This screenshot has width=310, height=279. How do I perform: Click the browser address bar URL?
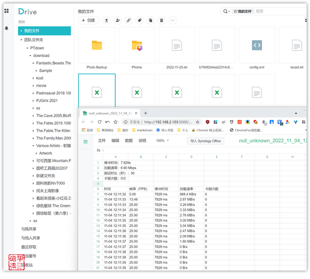(168, 122)
